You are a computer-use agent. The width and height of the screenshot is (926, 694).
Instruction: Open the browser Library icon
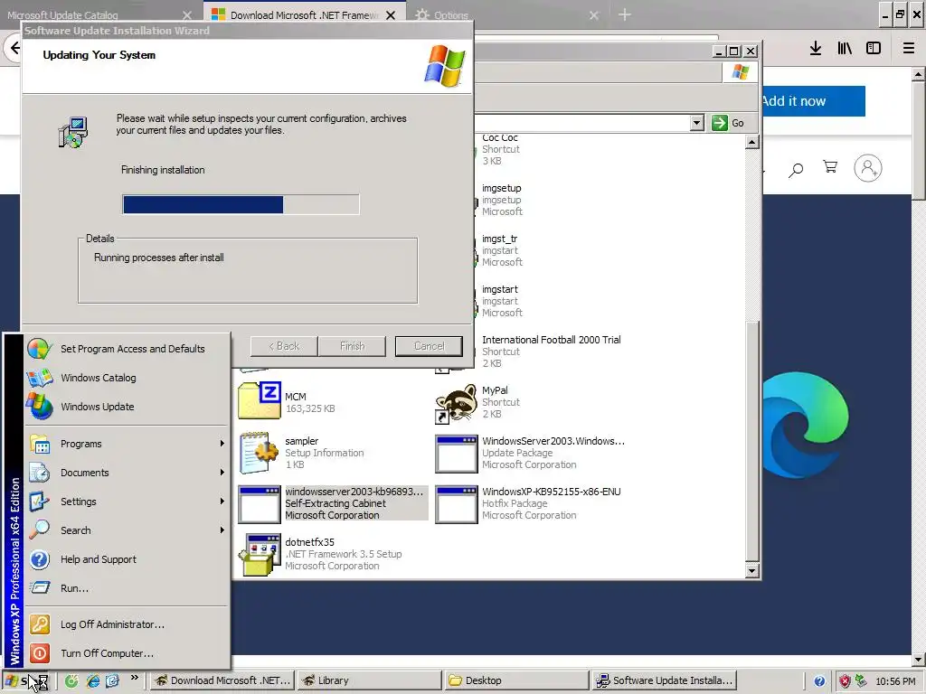[845, 48]
